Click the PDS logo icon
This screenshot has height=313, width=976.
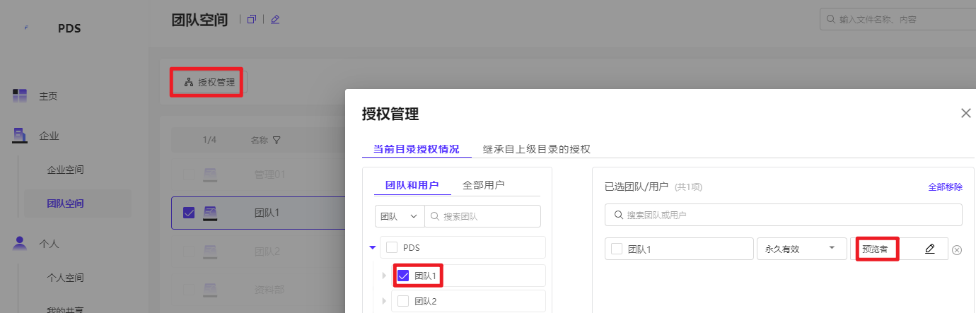pyautogui.click(x=25, y=28)
